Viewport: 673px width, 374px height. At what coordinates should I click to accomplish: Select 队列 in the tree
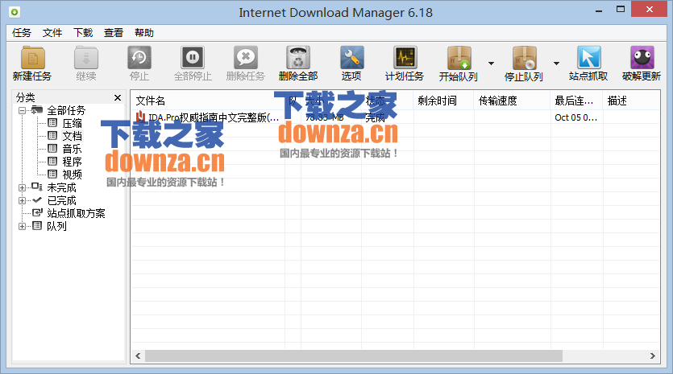tap(56, 226)
